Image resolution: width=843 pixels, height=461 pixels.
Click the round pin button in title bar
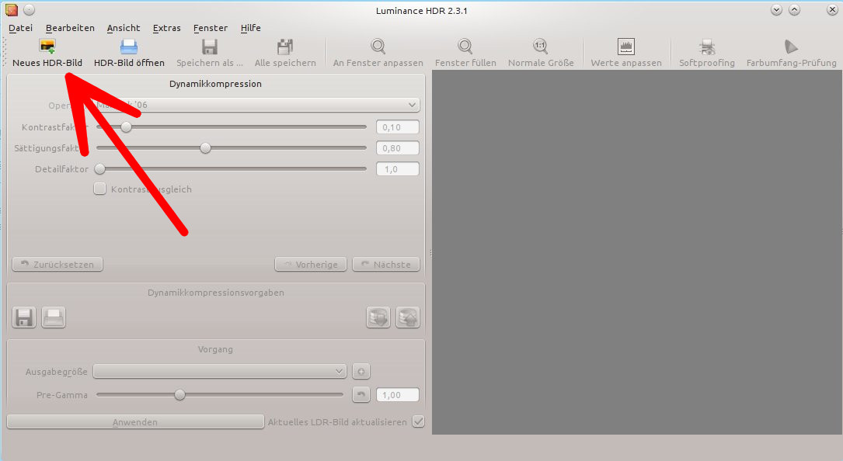(29, 9)
